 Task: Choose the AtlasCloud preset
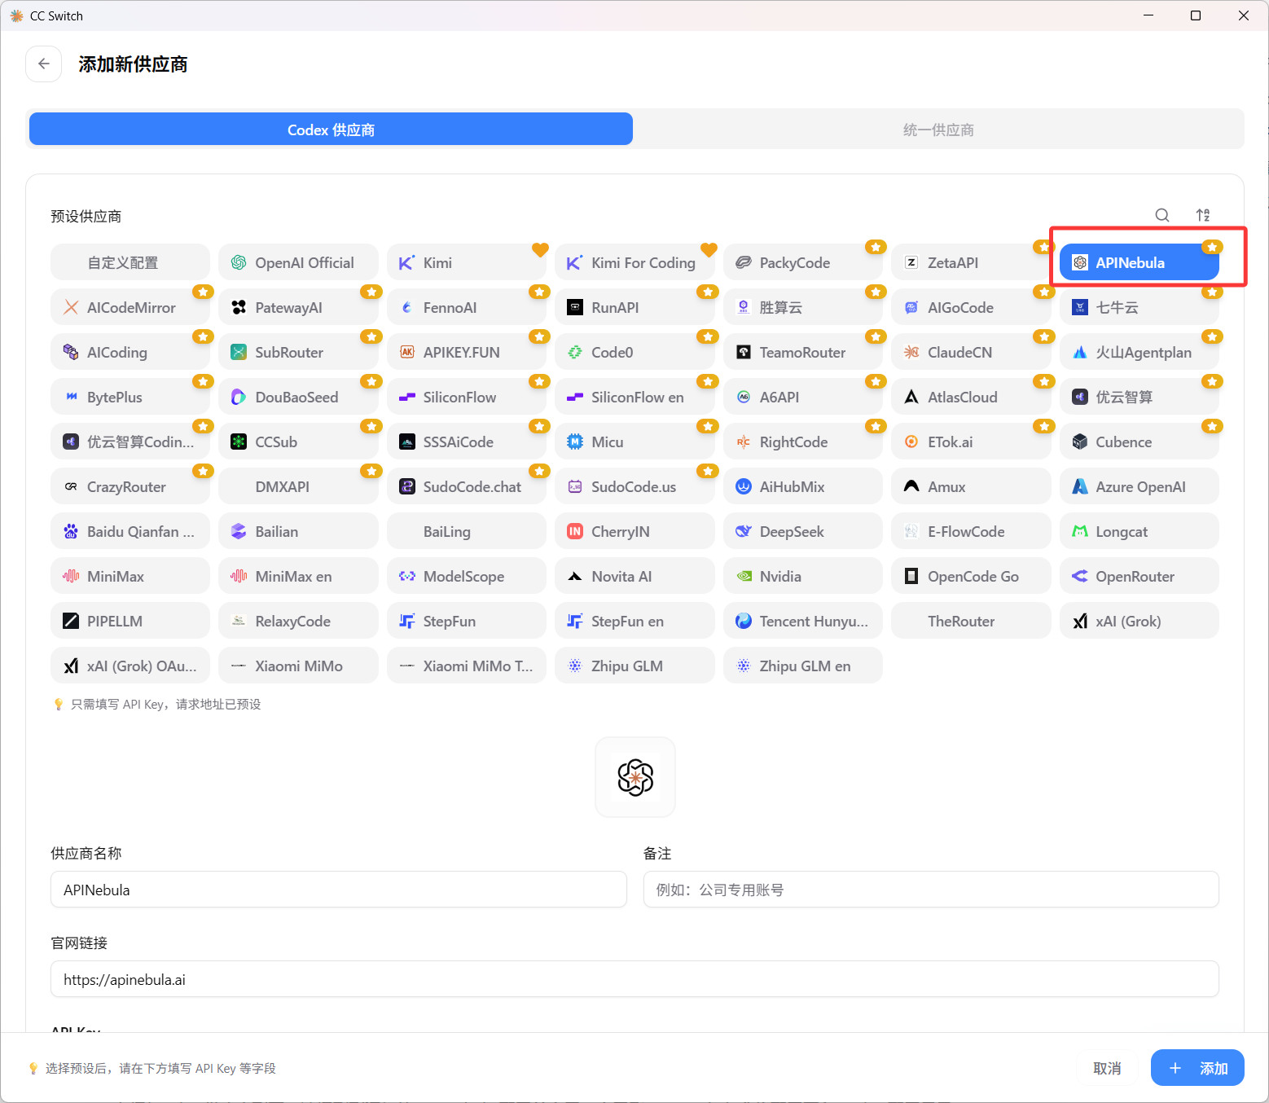(971, 397)
